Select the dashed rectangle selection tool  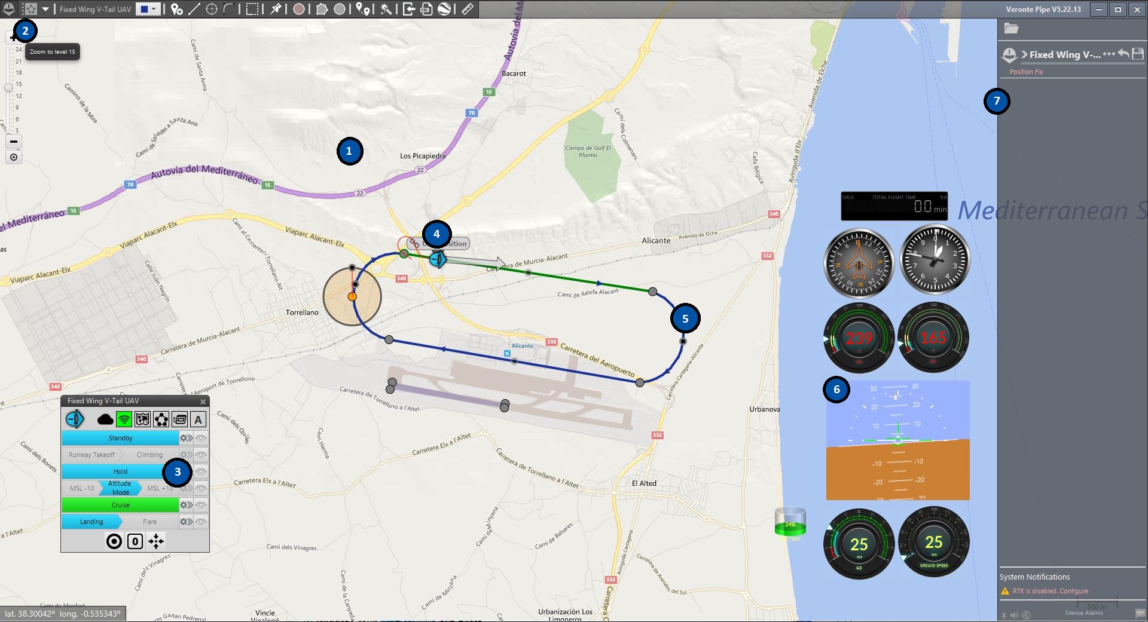[253, 9]
